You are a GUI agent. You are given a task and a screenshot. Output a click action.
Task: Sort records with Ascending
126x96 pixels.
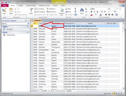click(39, 9)
